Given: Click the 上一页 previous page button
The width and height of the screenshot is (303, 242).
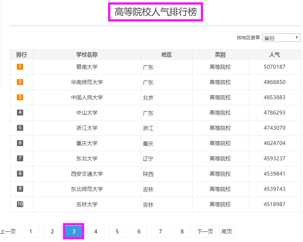Looking at the screenshot, I should pos(8,231).
